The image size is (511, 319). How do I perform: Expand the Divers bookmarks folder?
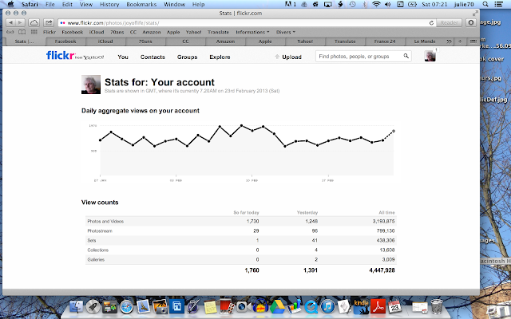286,32
